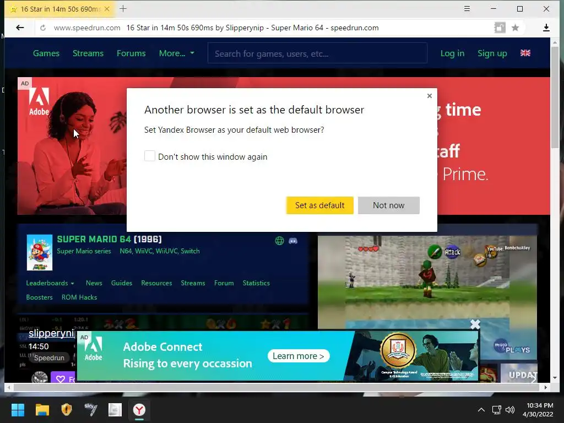
Task: Open Games in site navigation
Action: click(46, 53)
